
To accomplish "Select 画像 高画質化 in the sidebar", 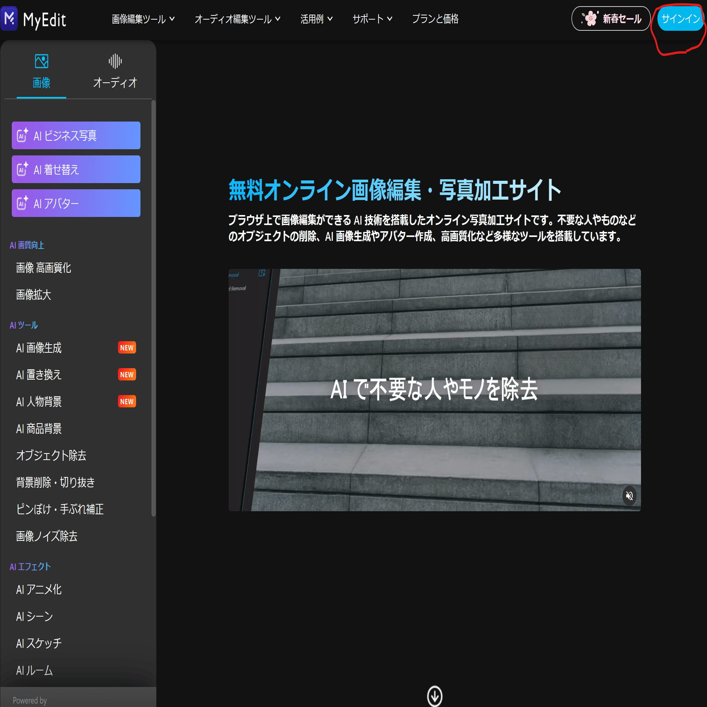I will [43, 268].
